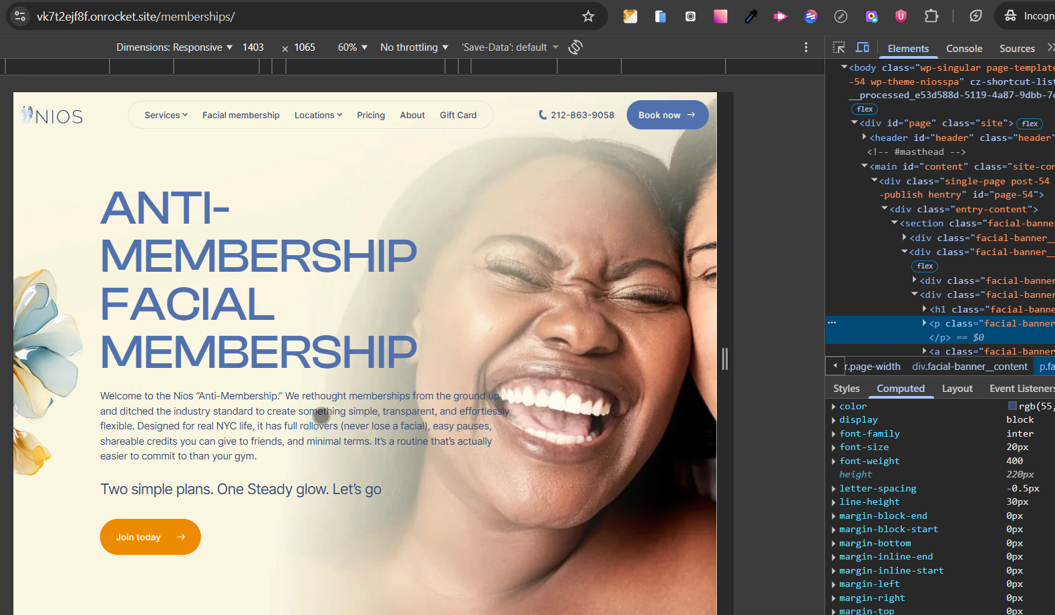Open the pink video recorder extension
The height and width of the screenshot is (615, 1055).
point(780,16)
